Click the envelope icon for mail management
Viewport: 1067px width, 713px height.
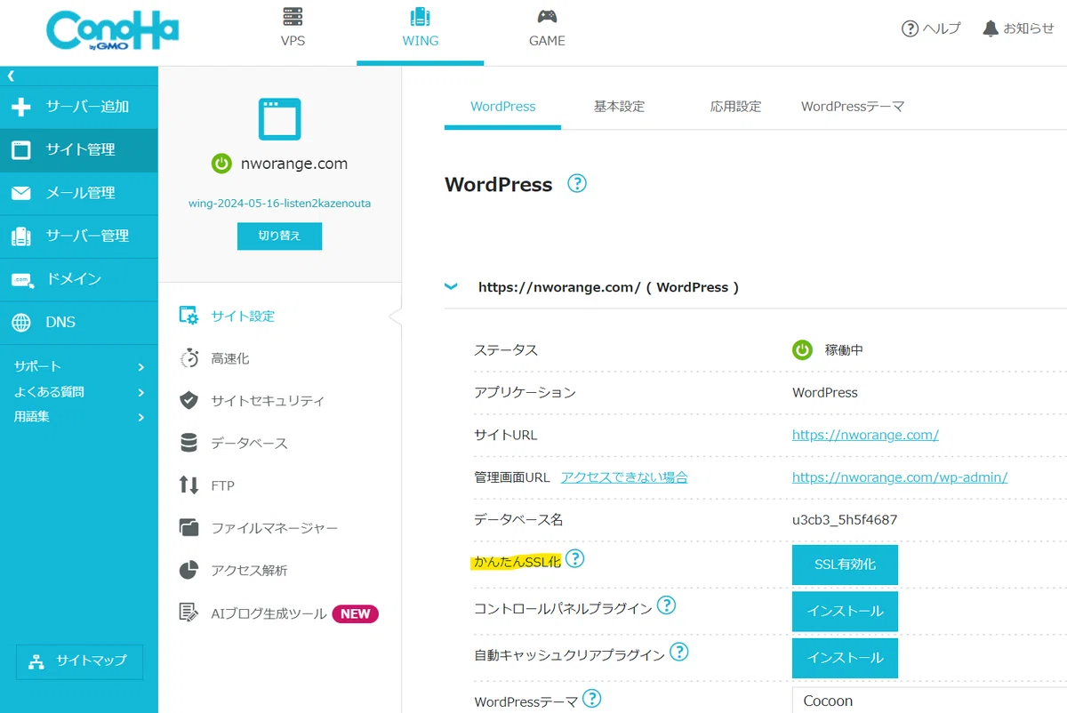point(20,193)
